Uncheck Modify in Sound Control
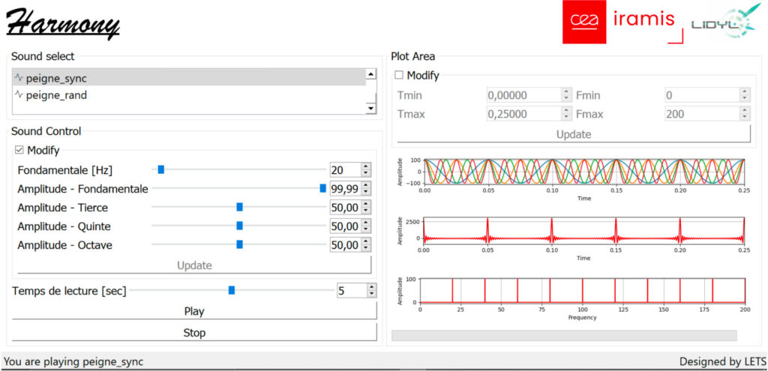The height and width of the screenshot is (371, 768). (x=19, y=151)
